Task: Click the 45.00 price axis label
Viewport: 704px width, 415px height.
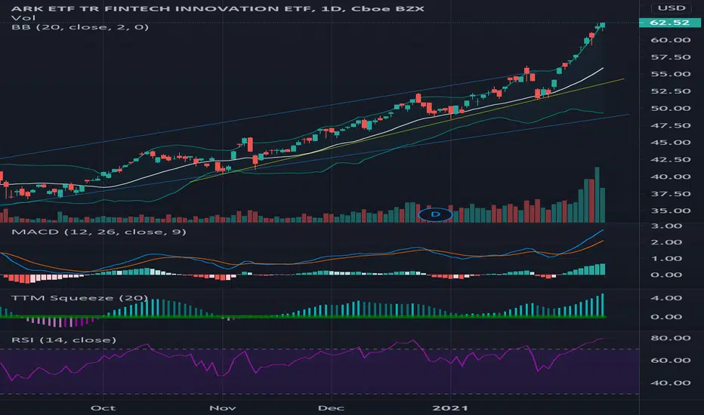Action: [671, 142]
